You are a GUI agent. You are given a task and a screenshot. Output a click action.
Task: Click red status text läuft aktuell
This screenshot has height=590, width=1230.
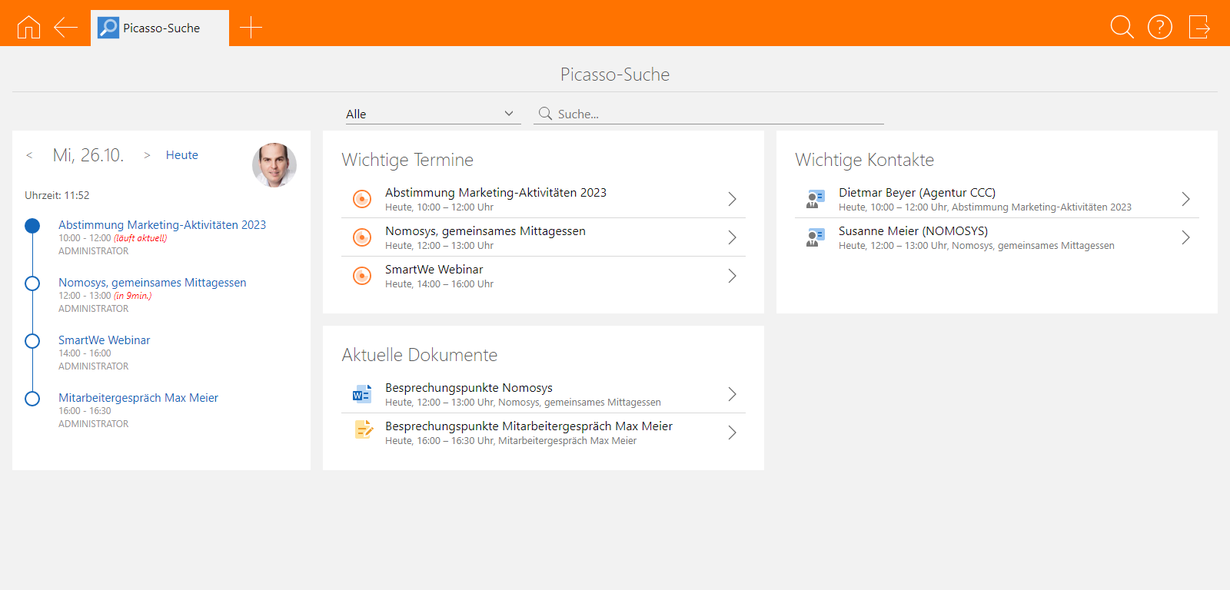tap(141, 238)
